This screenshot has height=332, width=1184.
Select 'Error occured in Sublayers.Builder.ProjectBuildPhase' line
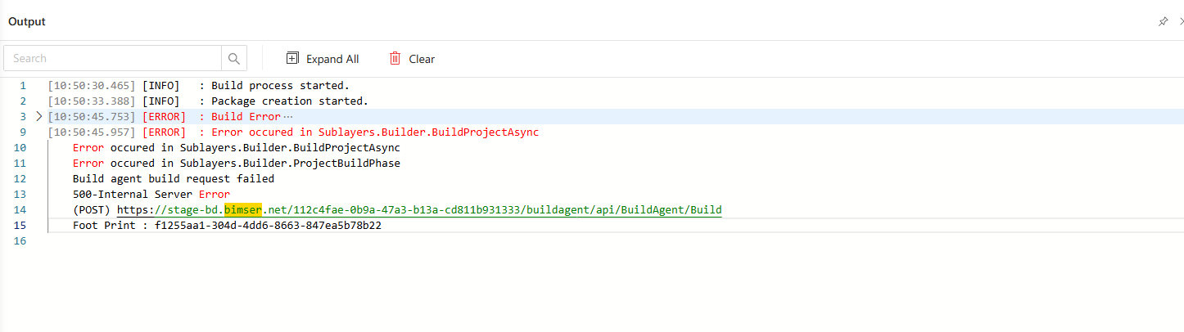tap(237, 163)
